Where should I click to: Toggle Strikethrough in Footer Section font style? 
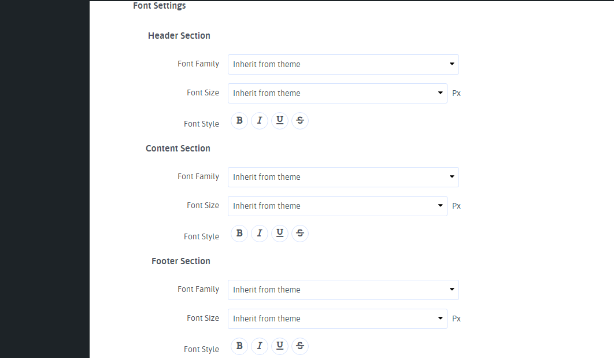(300, 346)
